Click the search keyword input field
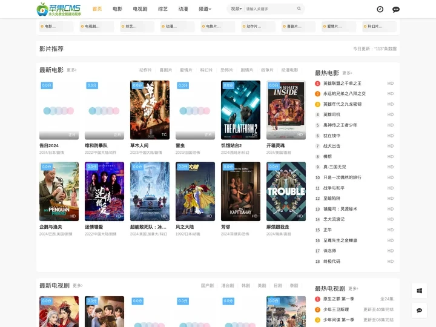The height and width of the screenshot is (327, 436). tap(269, 9)
